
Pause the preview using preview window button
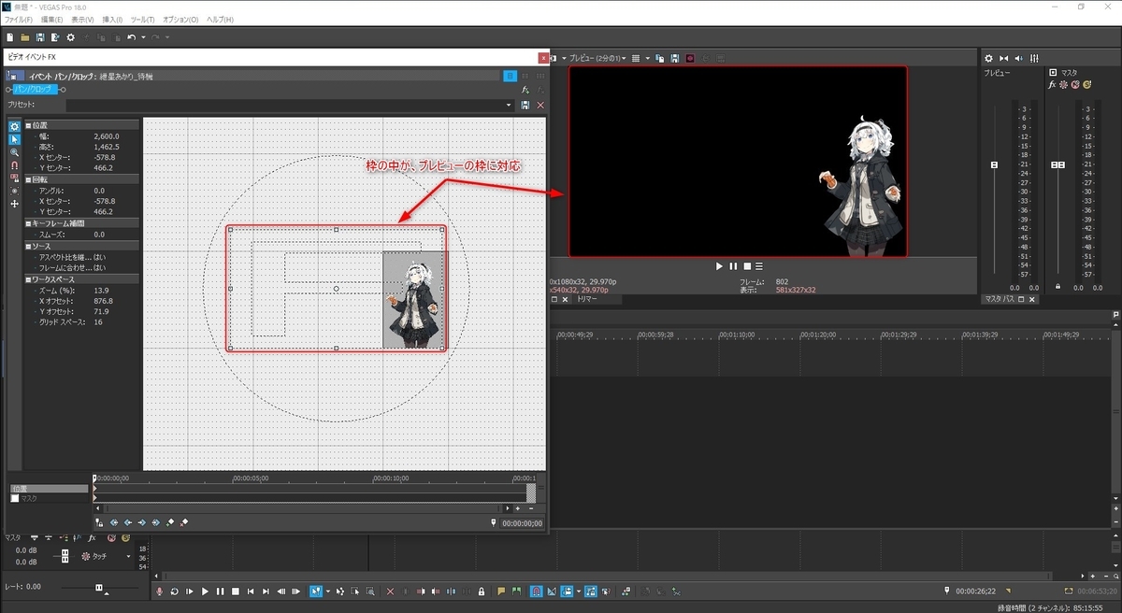pyautogui.click(x=733, y=266)
